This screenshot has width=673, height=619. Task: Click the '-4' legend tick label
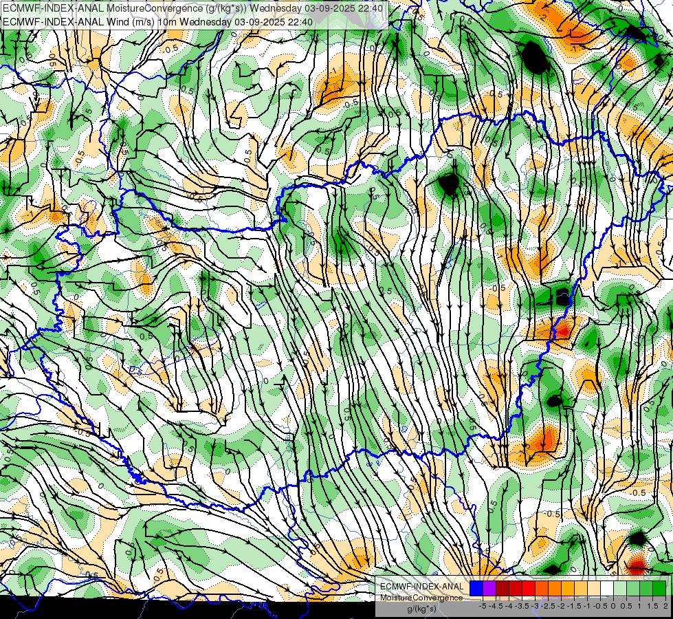coord(509,606)
